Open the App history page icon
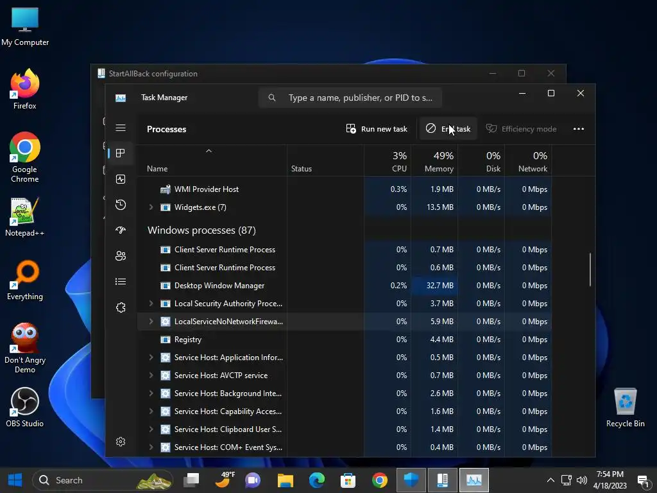Image resolution: width=657 pixels, height=493 pixels. [x=121, y=205]
